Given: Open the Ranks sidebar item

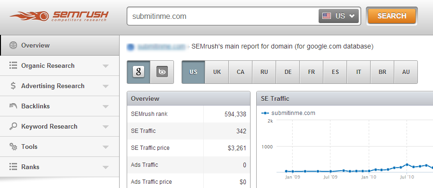Looking at the screenshot, I should pyautogui.click(x=60, y=167).
